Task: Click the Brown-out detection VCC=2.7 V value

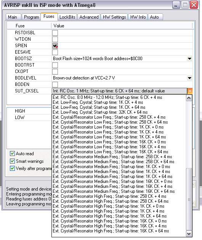Action: [x=84, y=78]
